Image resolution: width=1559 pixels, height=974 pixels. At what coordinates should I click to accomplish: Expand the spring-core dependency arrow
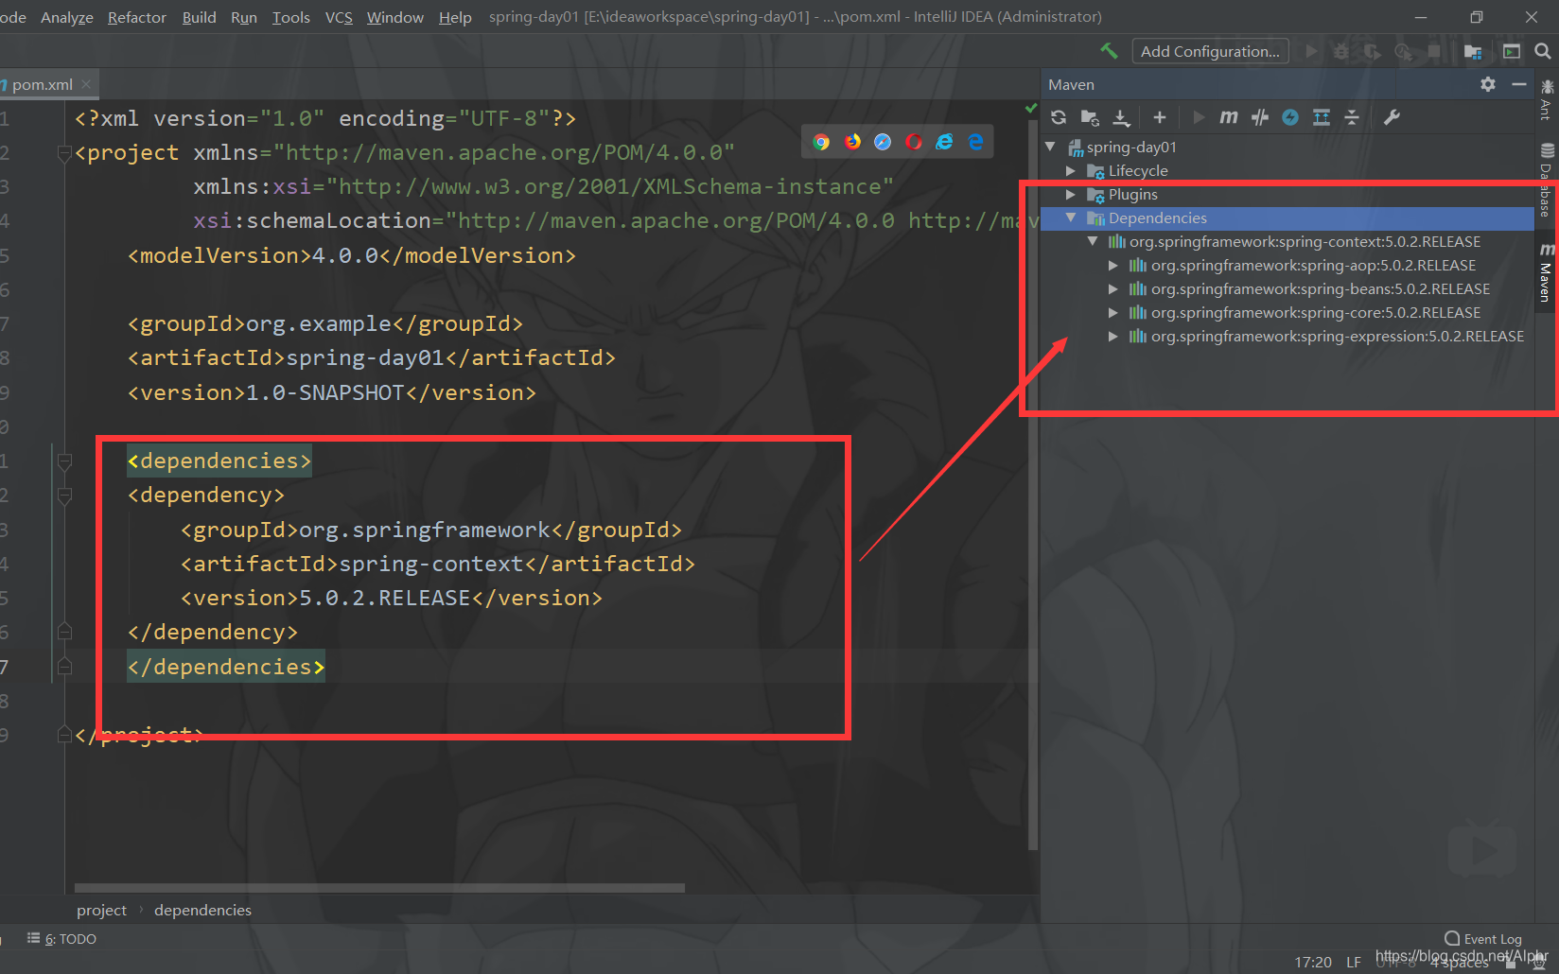(x=1113, y=312)
